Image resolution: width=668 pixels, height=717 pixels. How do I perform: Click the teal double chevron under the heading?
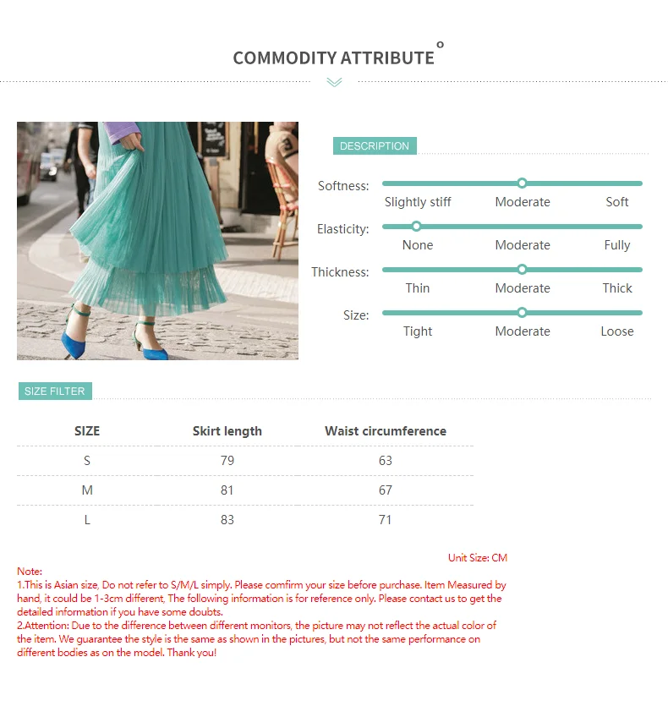click(x=334, y=82)
